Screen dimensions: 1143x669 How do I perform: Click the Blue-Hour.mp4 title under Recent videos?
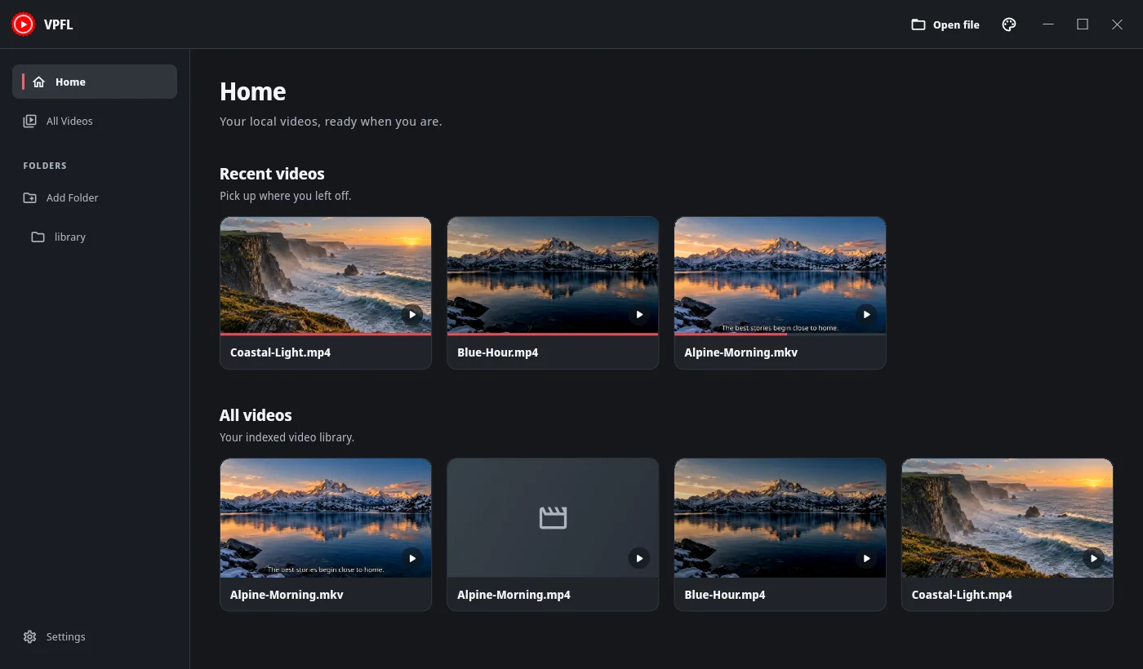click(498, 352)
